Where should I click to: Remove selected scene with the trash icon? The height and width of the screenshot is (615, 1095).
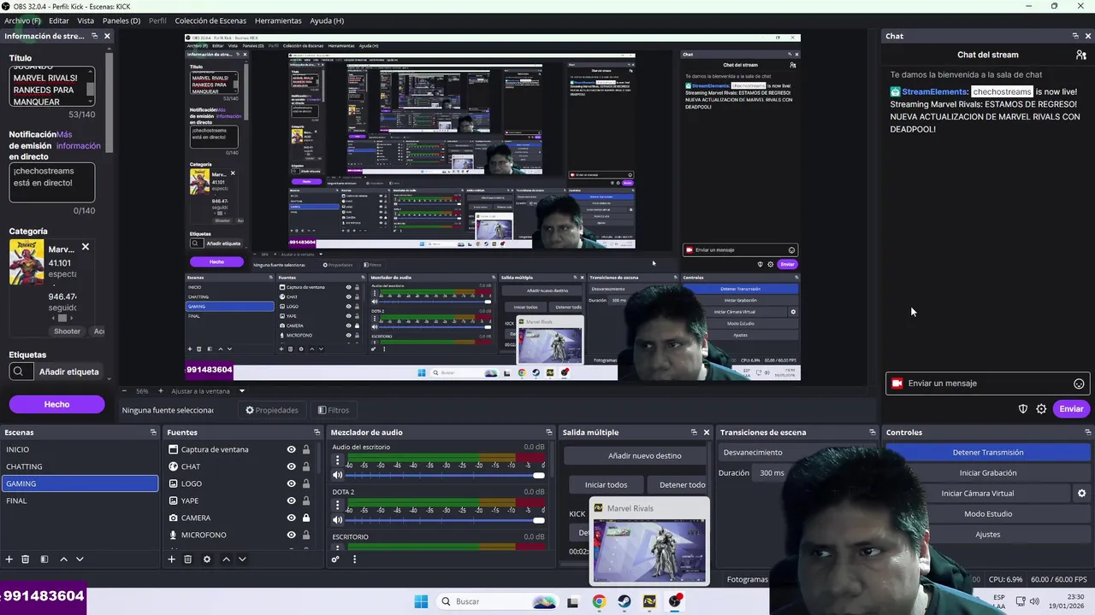(x=26, y=559)
